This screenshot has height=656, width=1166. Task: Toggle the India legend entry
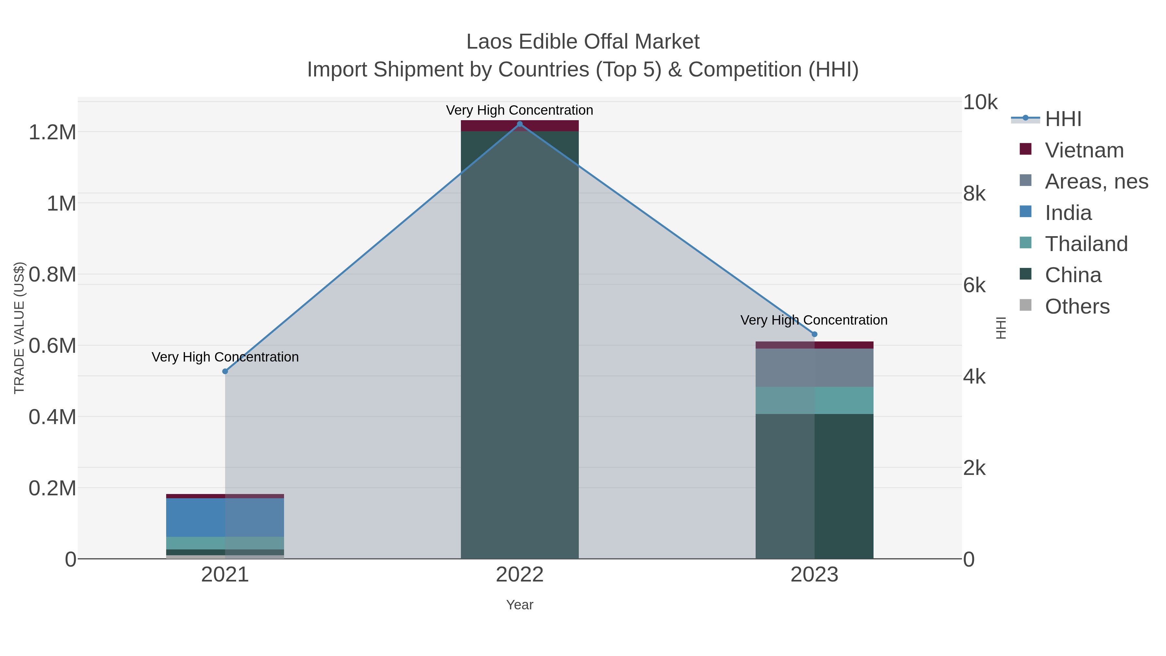pyautogui.click(x=1055, y=212)
